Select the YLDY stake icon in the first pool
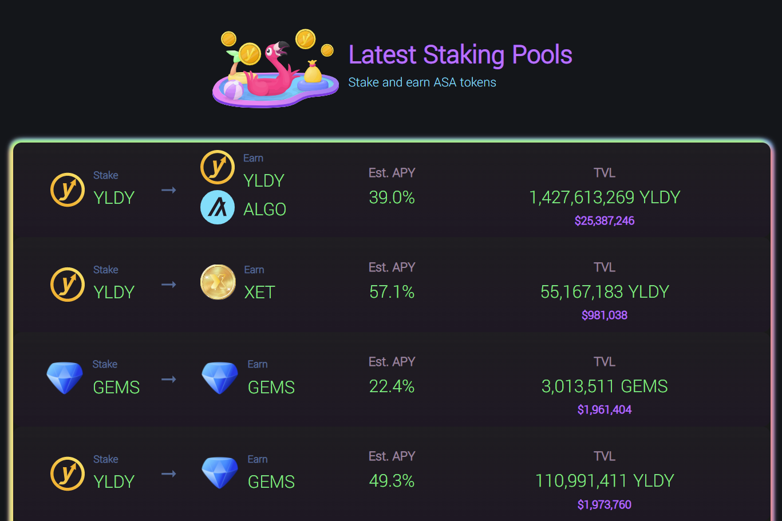This screenshot has height=521, width=782. 67,190
